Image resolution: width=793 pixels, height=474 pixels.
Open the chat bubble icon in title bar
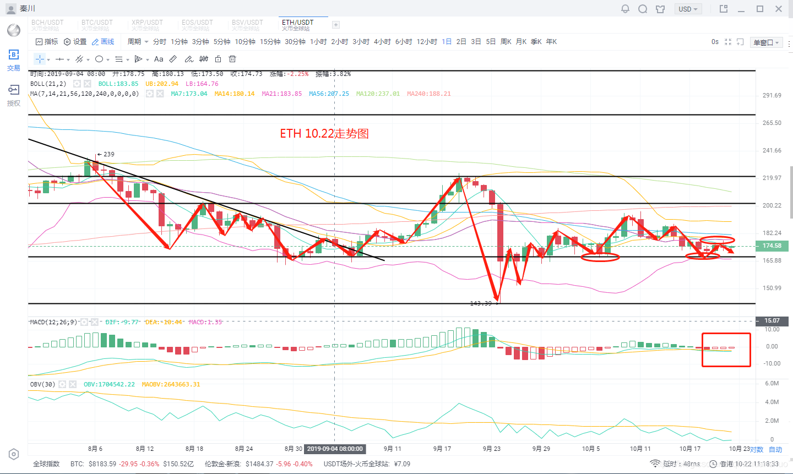[x=643, y=9]
